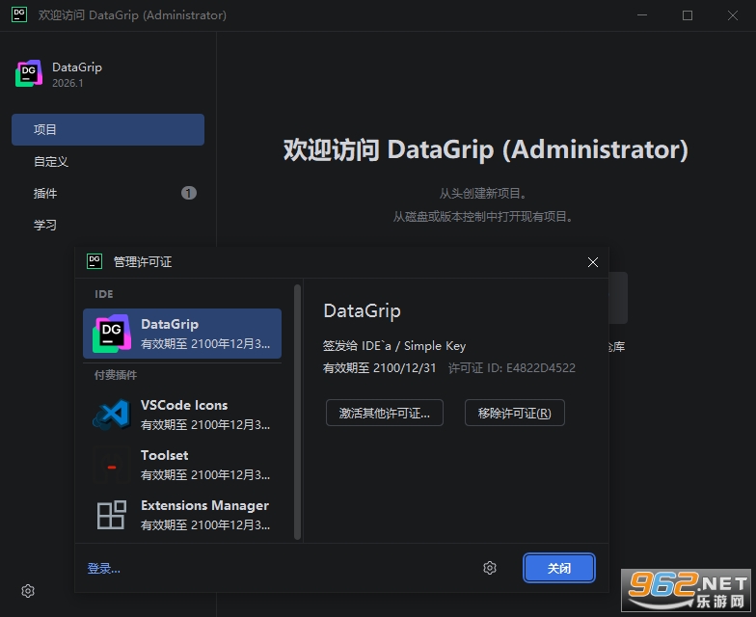Minimize the DataGrip welcome window
The width and height of the screenshot is (756, 617).
point(642,15)
